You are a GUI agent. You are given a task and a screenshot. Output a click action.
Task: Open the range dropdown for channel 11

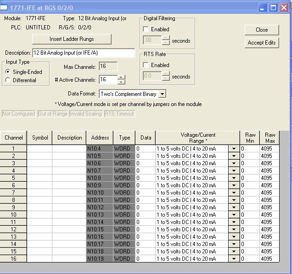pyautogui.click(x=234, y=222)
